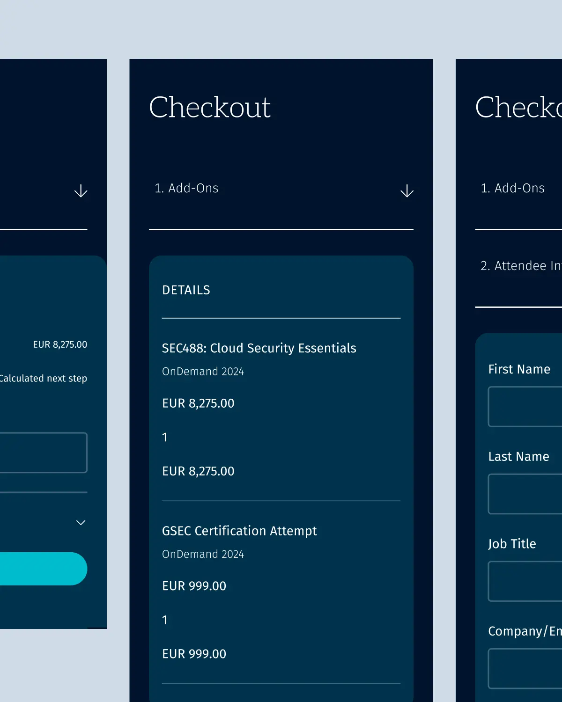This screenshot has width=562, height=702.
Task: Open the 1. Add-Ons step in middle panel
Action: coord(186,188)
